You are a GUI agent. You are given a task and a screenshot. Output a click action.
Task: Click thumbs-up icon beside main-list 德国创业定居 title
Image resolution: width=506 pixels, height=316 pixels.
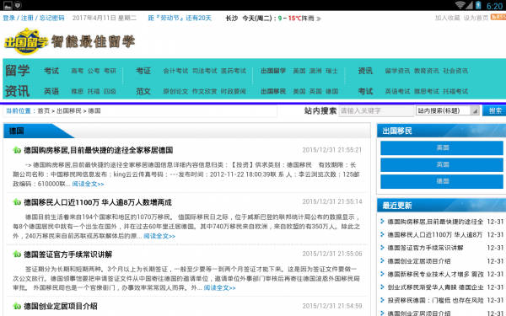pos(17,306)
